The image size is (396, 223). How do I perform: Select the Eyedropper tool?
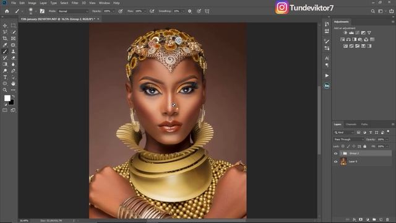[x=5, y=45]
